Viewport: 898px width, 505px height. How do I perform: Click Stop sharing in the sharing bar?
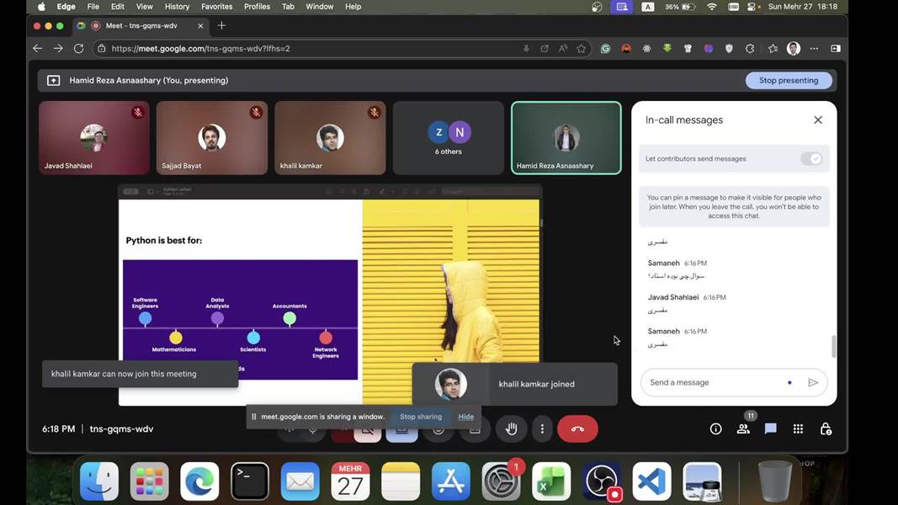tap(421, 417)
